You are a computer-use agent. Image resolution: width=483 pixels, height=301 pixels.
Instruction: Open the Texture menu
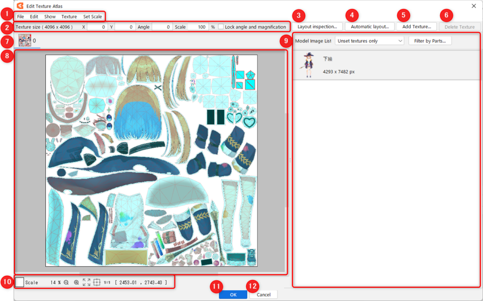click(69, 16)
